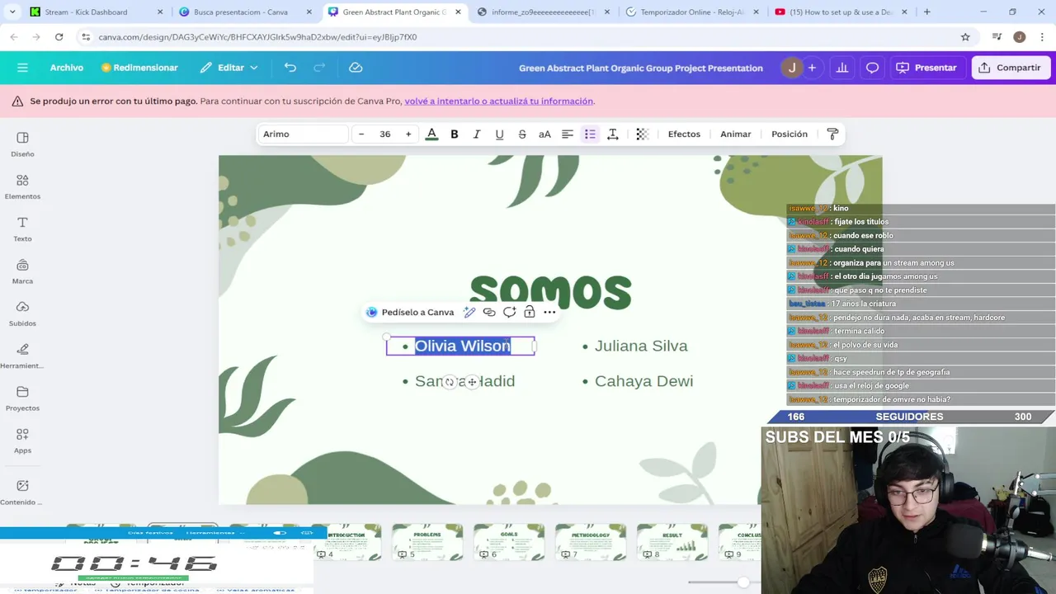
Task: Click the font size field showing 36
Action: [x=384, y=134]
